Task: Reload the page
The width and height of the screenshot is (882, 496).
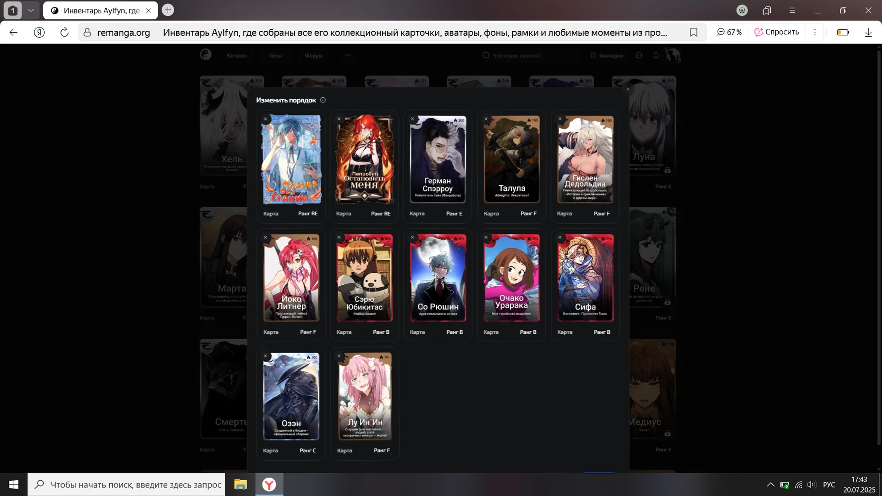Action: pos(65,32)
